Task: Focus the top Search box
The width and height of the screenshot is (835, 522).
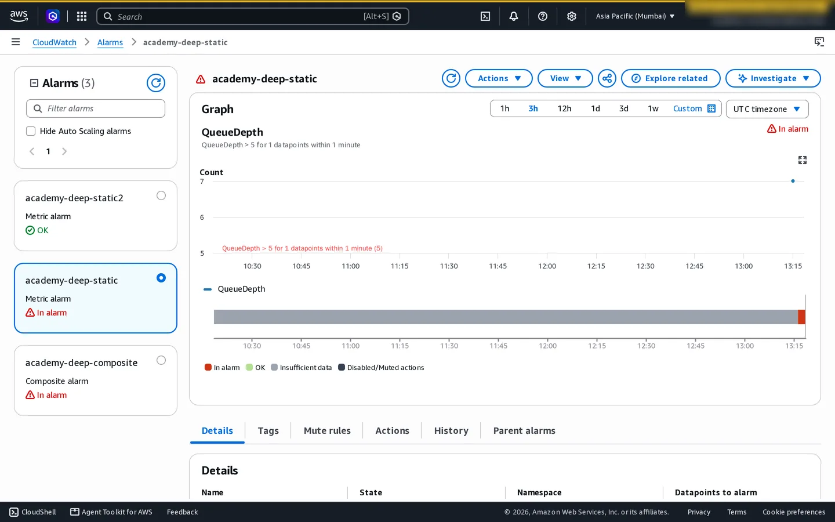Action: coord(253,16)
